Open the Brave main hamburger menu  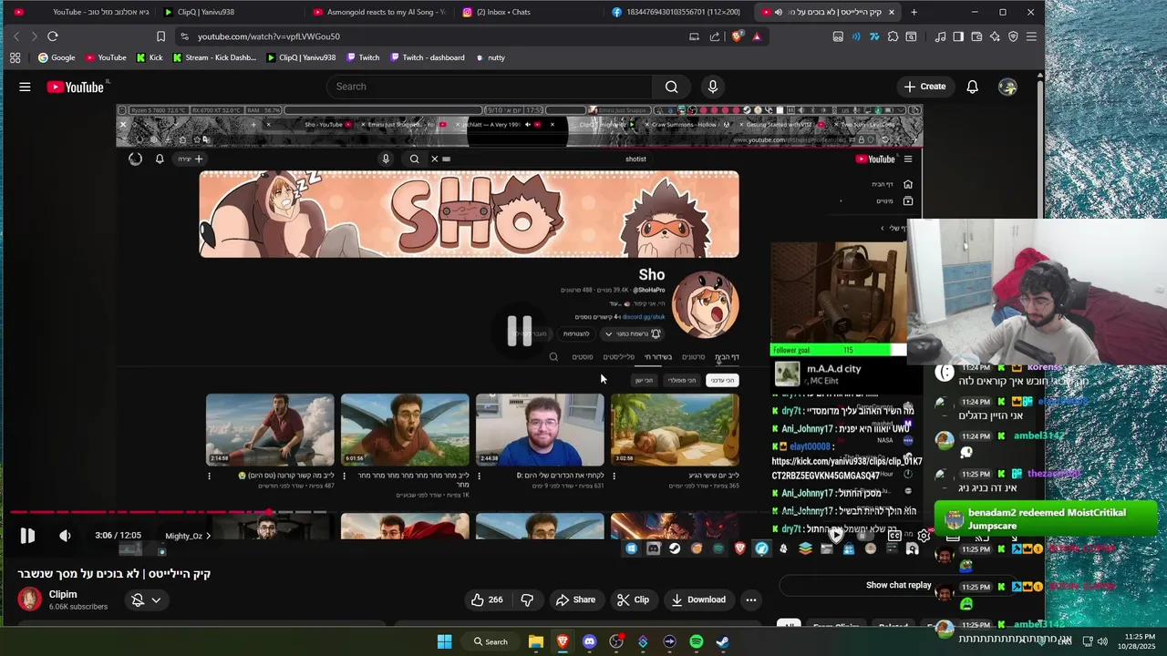1031,36
